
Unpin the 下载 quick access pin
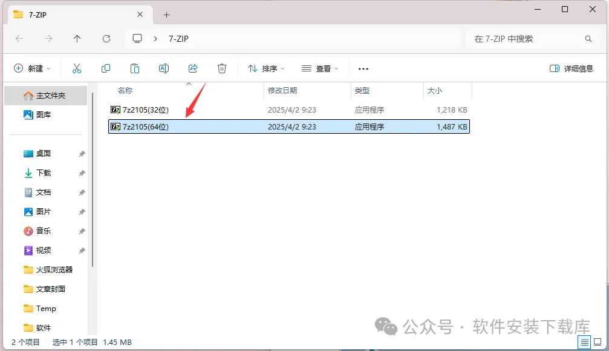(82, 173)
